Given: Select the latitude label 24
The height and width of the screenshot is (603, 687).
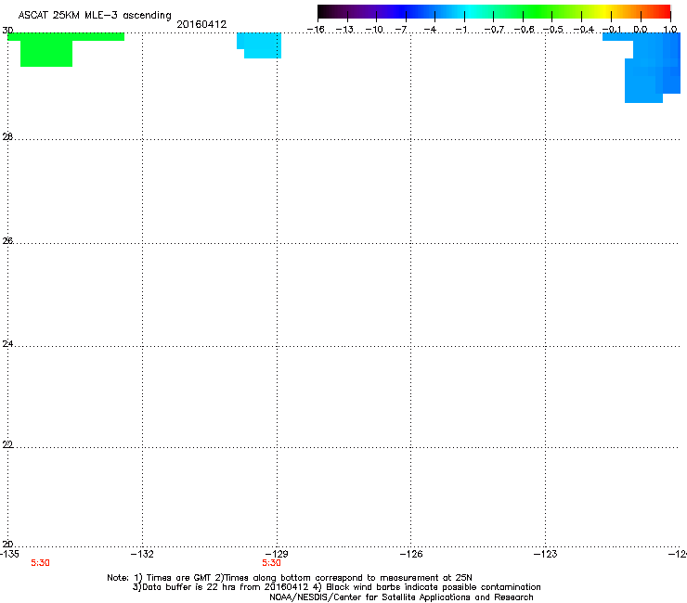Looking at the screenshot, I should click(x=7, y=344).
